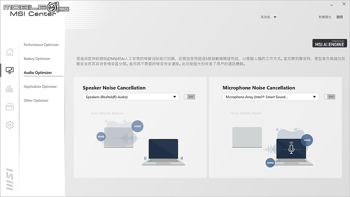Click the 軟體優化 label
Screen dimensions: 350x197
325,17
